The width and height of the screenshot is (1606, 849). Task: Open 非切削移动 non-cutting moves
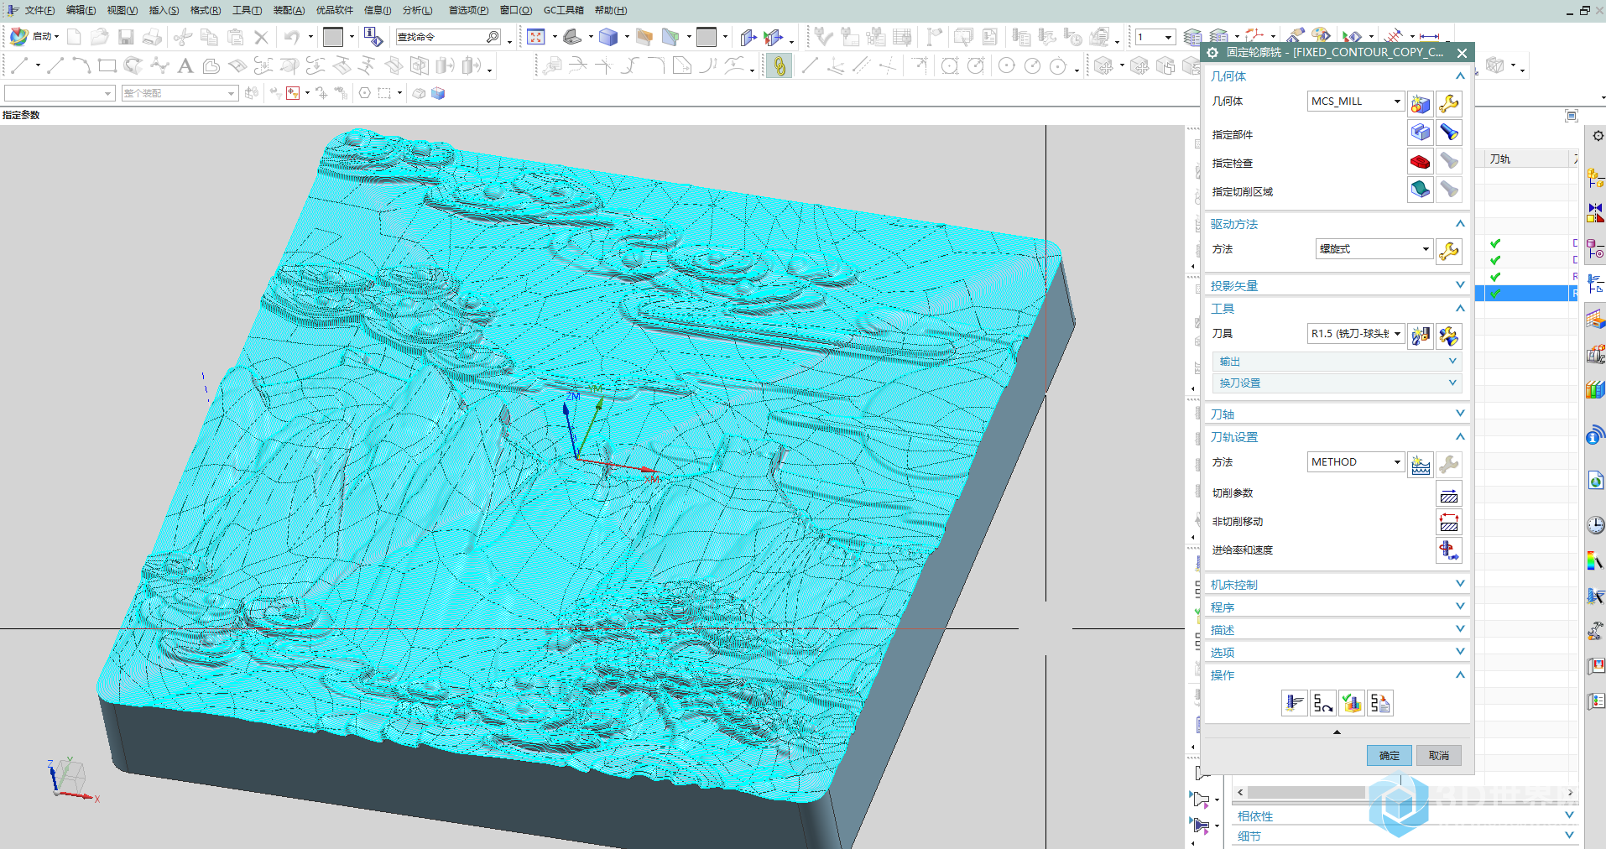[x=1449, y=523]
